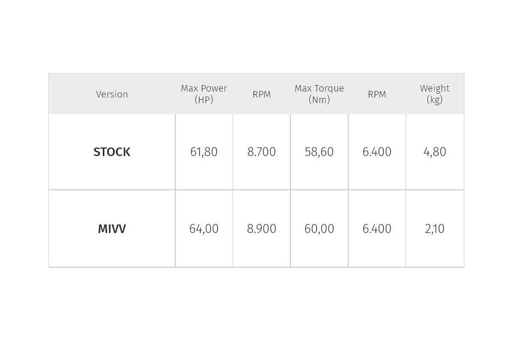Click the 6.400 cell in MIVV row
This screenshot has width=514, height=342.
377,229
